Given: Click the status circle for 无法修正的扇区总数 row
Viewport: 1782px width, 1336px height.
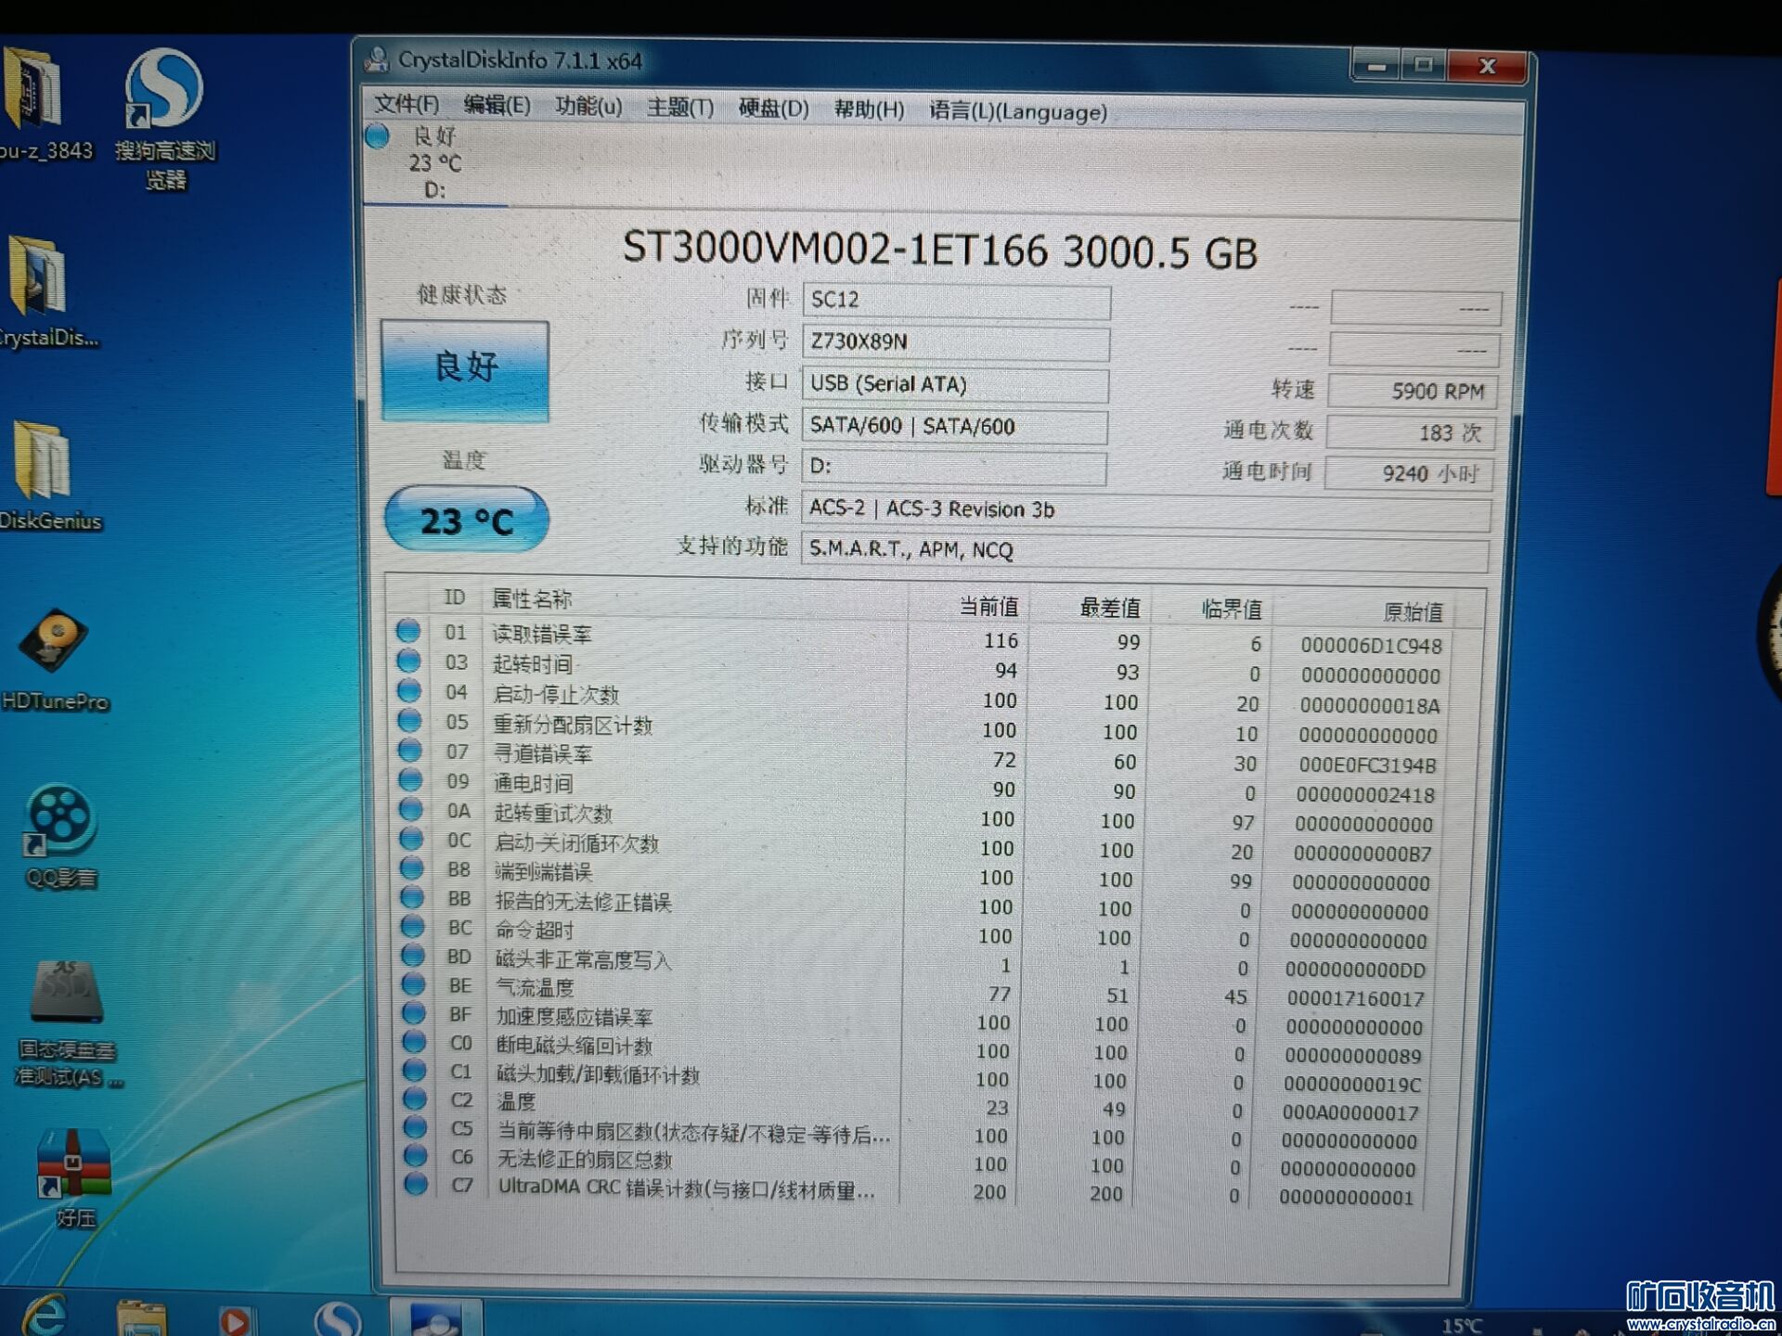Looking at the screenshot, I should (x=415, y=1155).
